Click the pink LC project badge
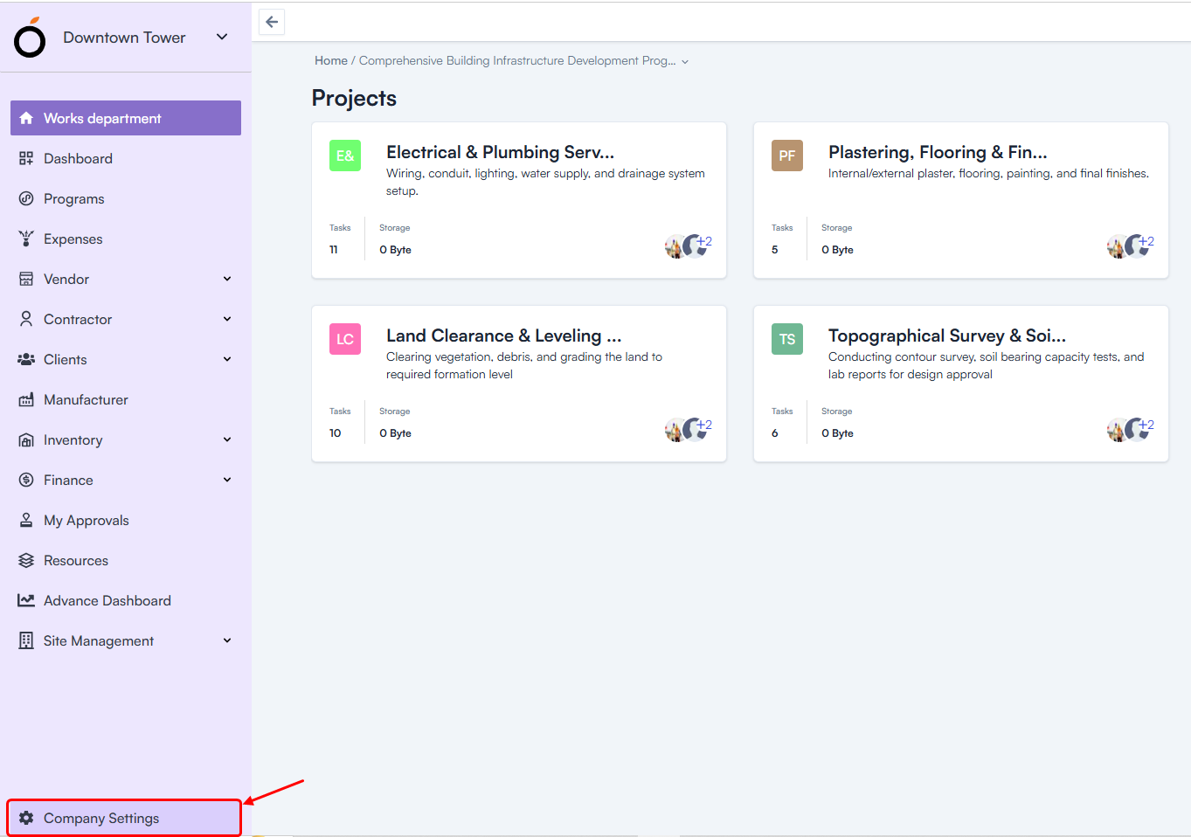Image resolution: width=1191 pixels, height=837 pixels. pyautogui.click(x=345, y=339)
